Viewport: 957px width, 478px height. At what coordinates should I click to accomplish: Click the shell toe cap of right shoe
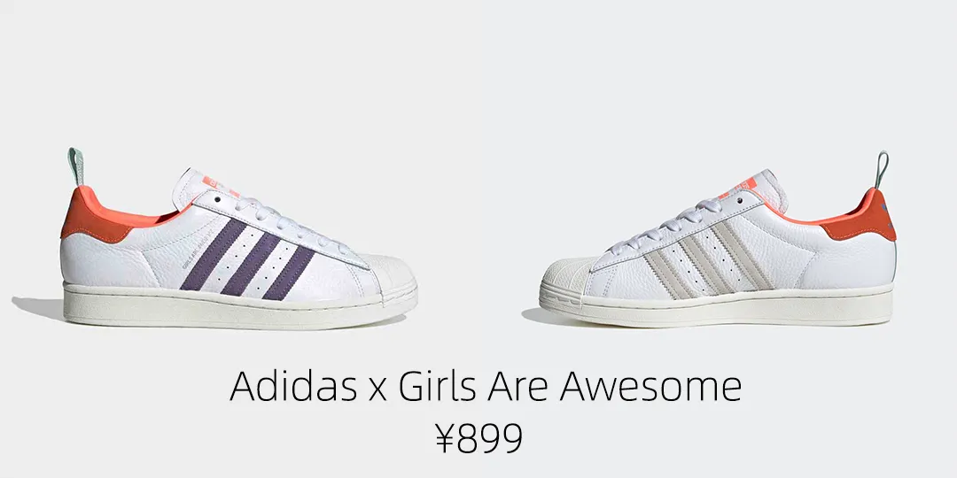pos(564,275)
